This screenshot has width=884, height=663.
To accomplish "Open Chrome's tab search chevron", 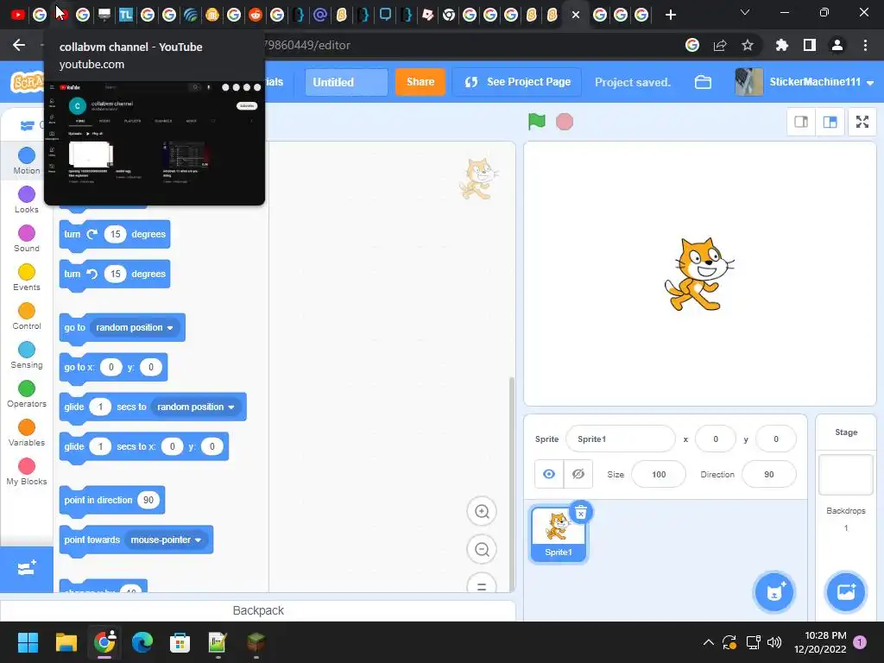I will 745,12.
